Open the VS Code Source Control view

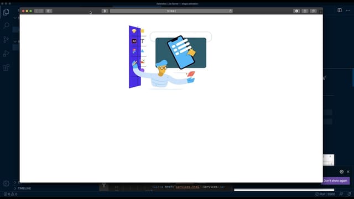click(x=6, y=39)
